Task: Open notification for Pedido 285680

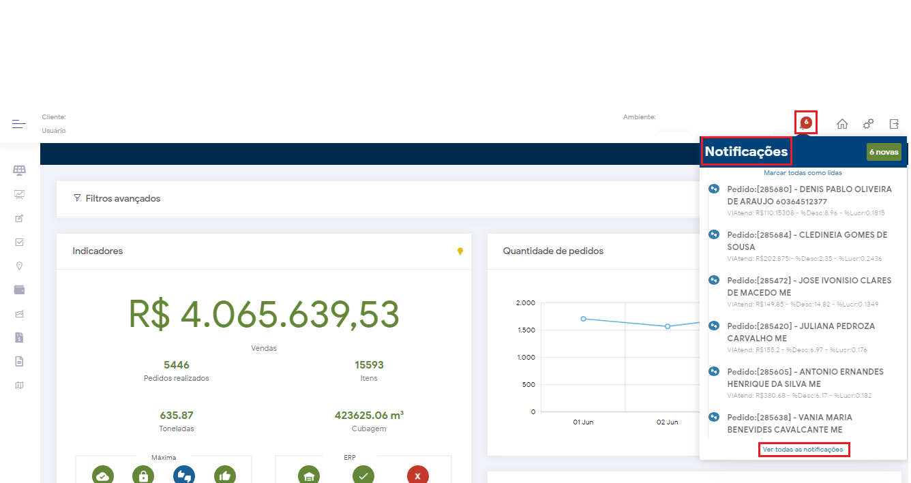Action: coord(809,195)
